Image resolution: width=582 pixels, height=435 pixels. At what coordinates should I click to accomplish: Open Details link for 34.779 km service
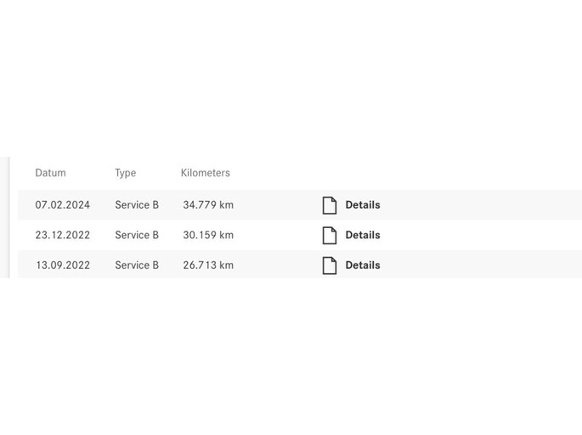click(362, 205)
